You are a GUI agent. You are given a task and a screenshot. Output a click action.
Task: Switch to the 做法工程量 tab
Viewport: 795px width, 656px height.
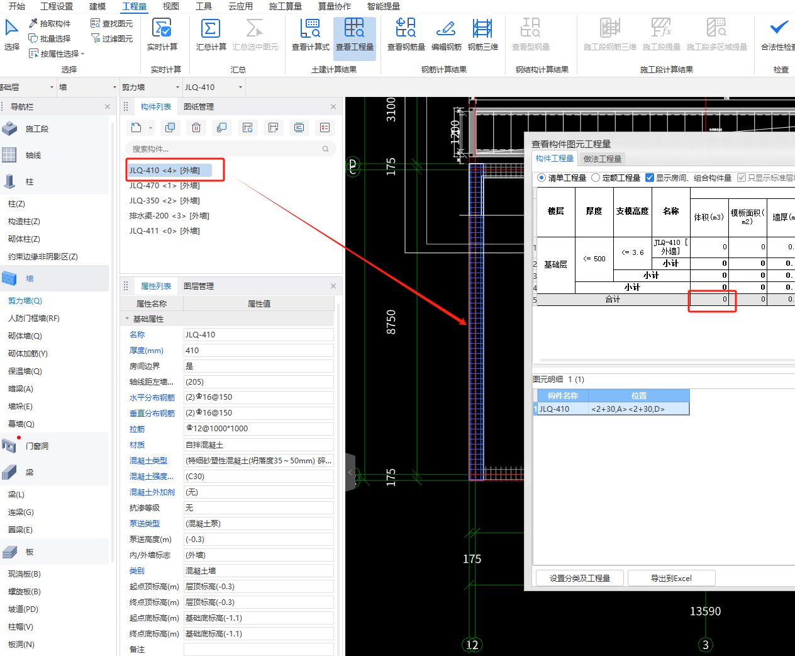tap(603, 159)
